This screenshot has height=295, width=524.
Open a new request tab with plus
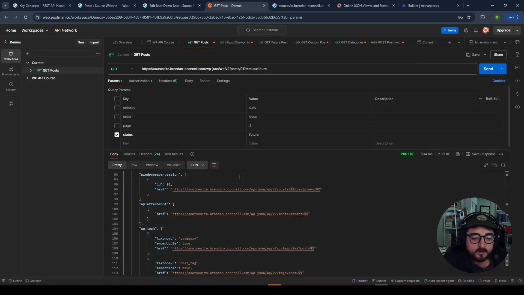pos(449,42)
